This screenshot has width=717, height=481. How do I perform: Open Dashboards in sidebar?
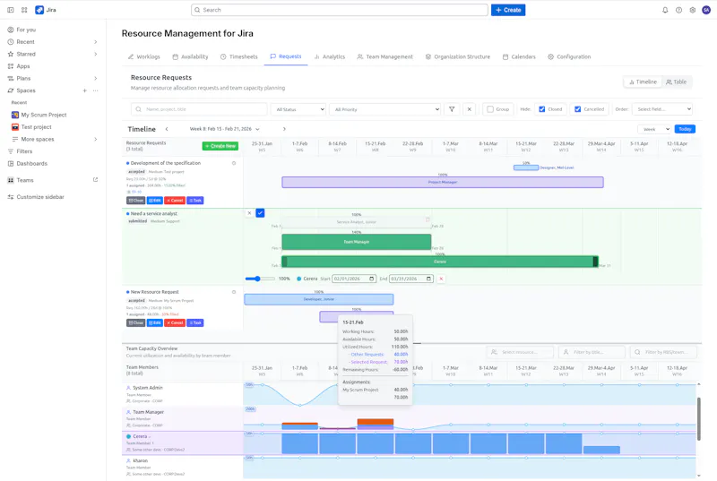coord(28,164)
